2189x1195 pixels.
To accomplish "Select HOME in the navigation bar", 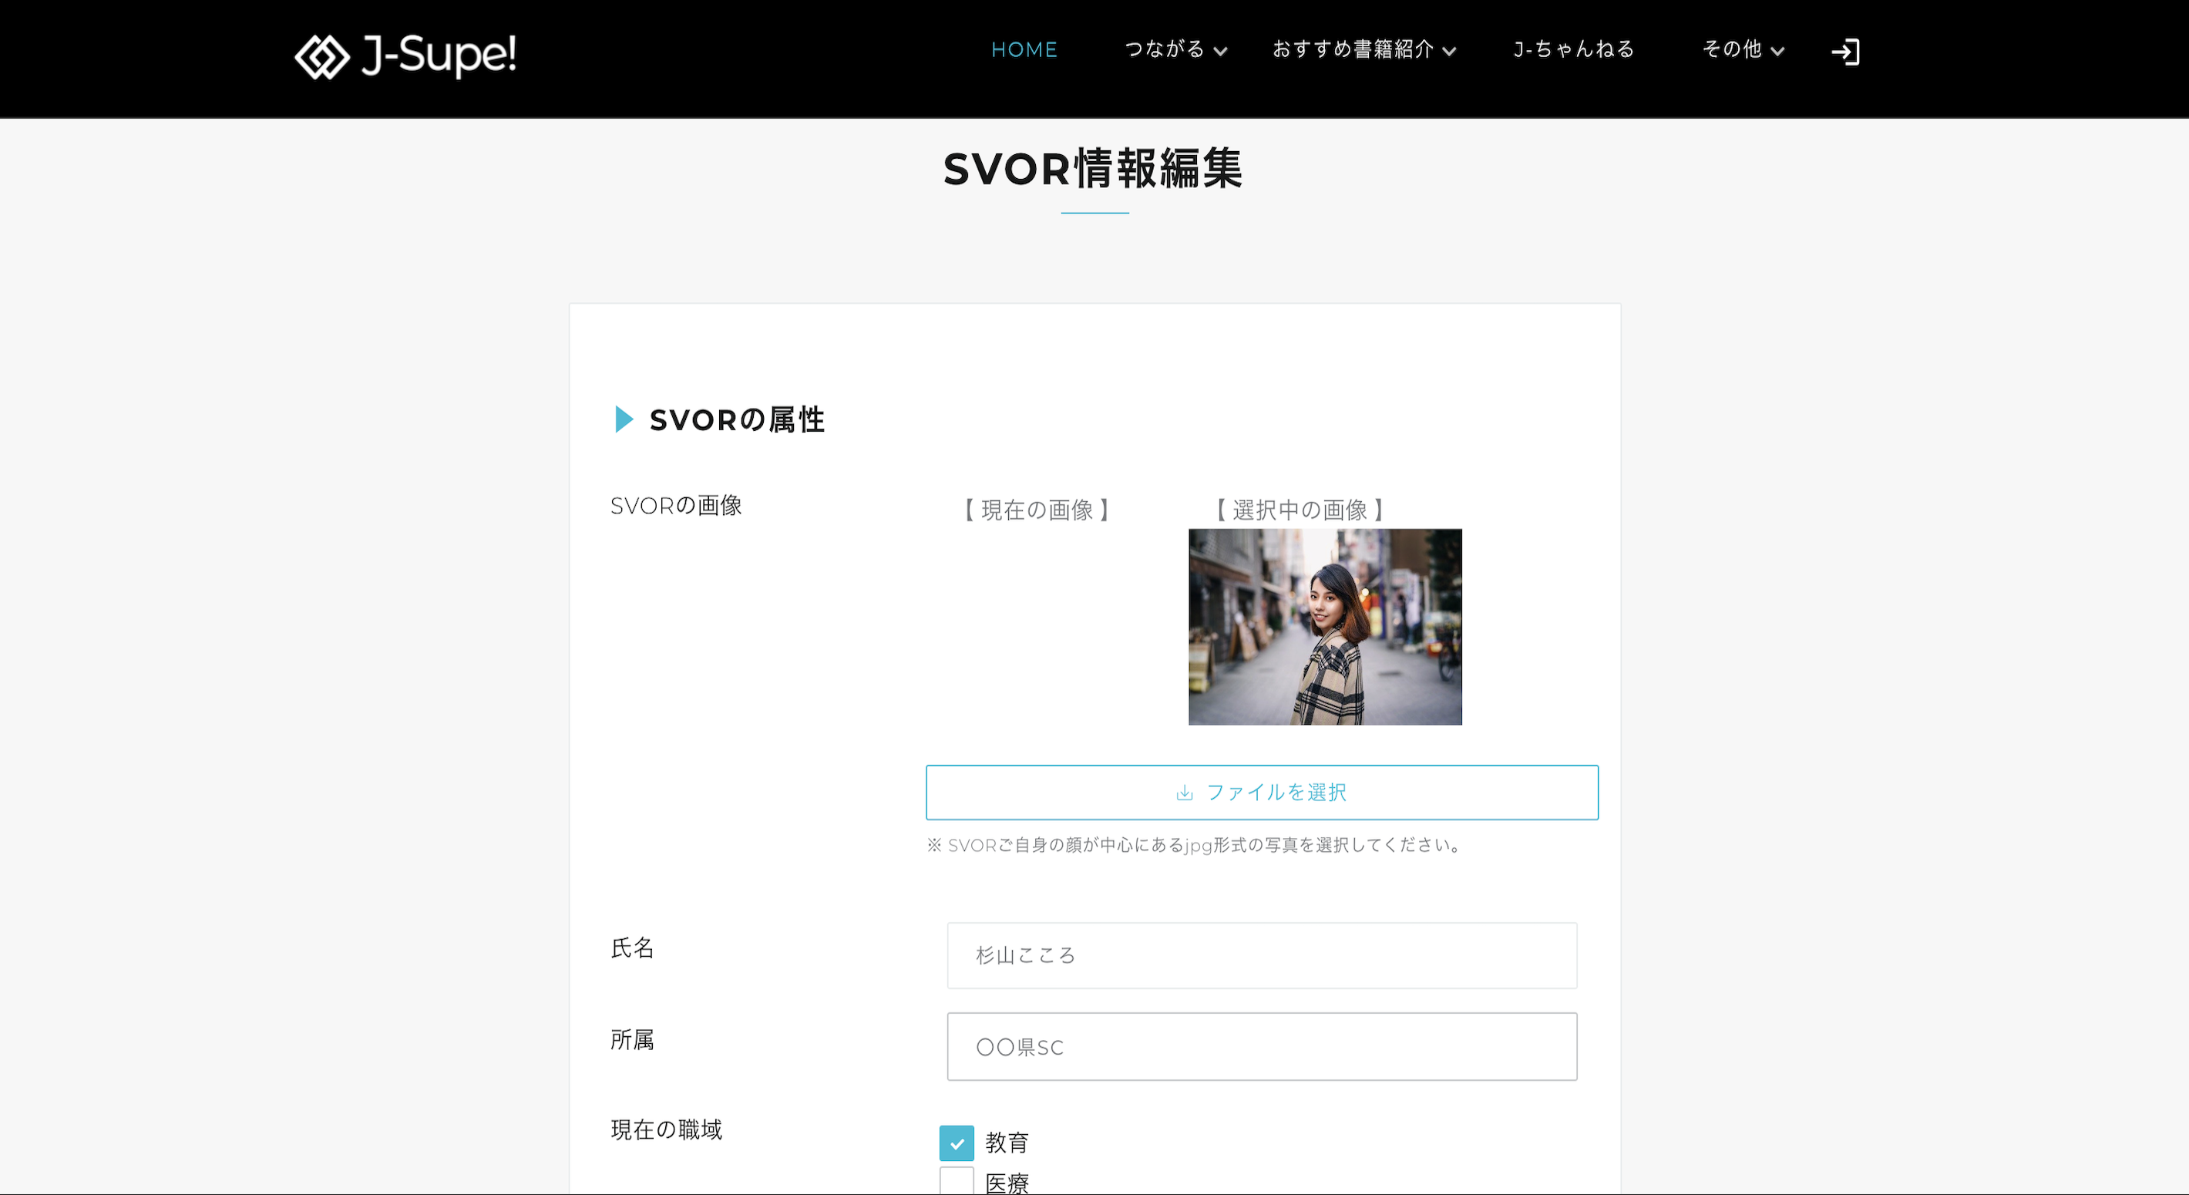I will pyautogui.click(x=1024, y=49).
